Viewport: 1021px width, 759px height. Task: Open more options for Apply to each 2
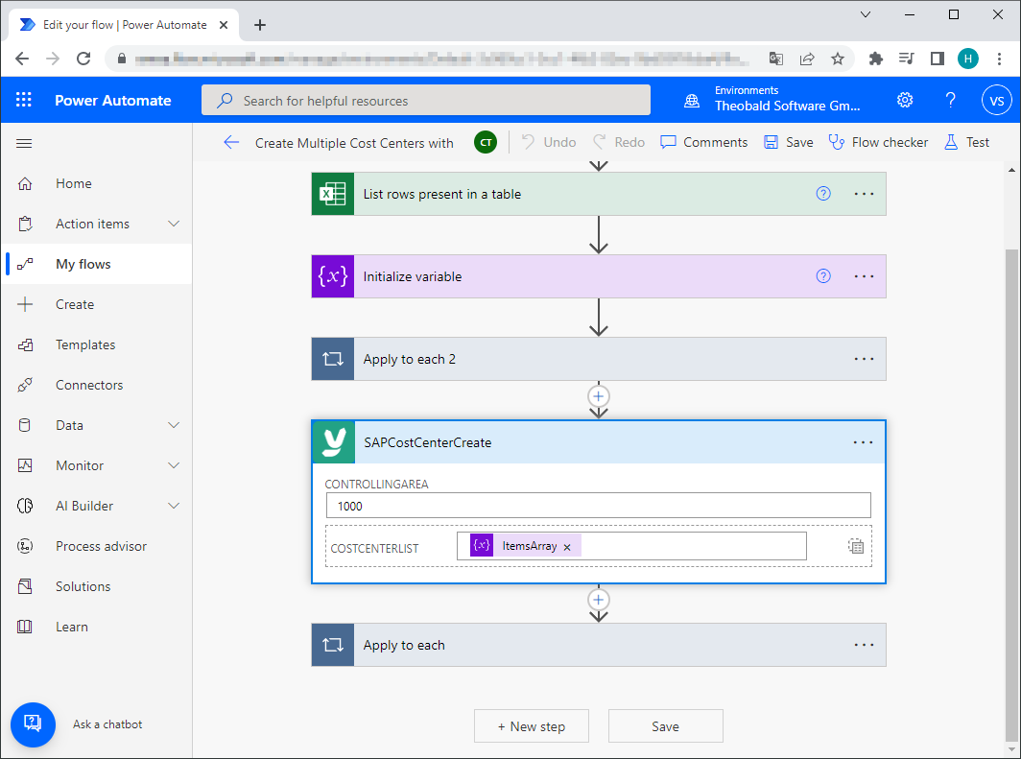[x=864, y=359]
